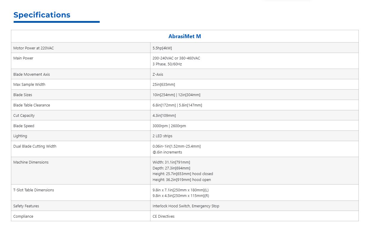Viewport: 370px width, 236px height.
Task: Click the Cut Capacity label
Action: 24,115
